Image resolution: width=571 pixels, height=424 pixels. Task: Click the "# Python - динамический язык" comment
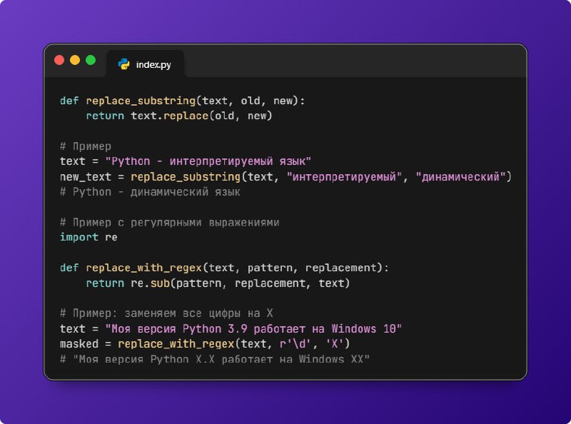(x=150, y=192)
